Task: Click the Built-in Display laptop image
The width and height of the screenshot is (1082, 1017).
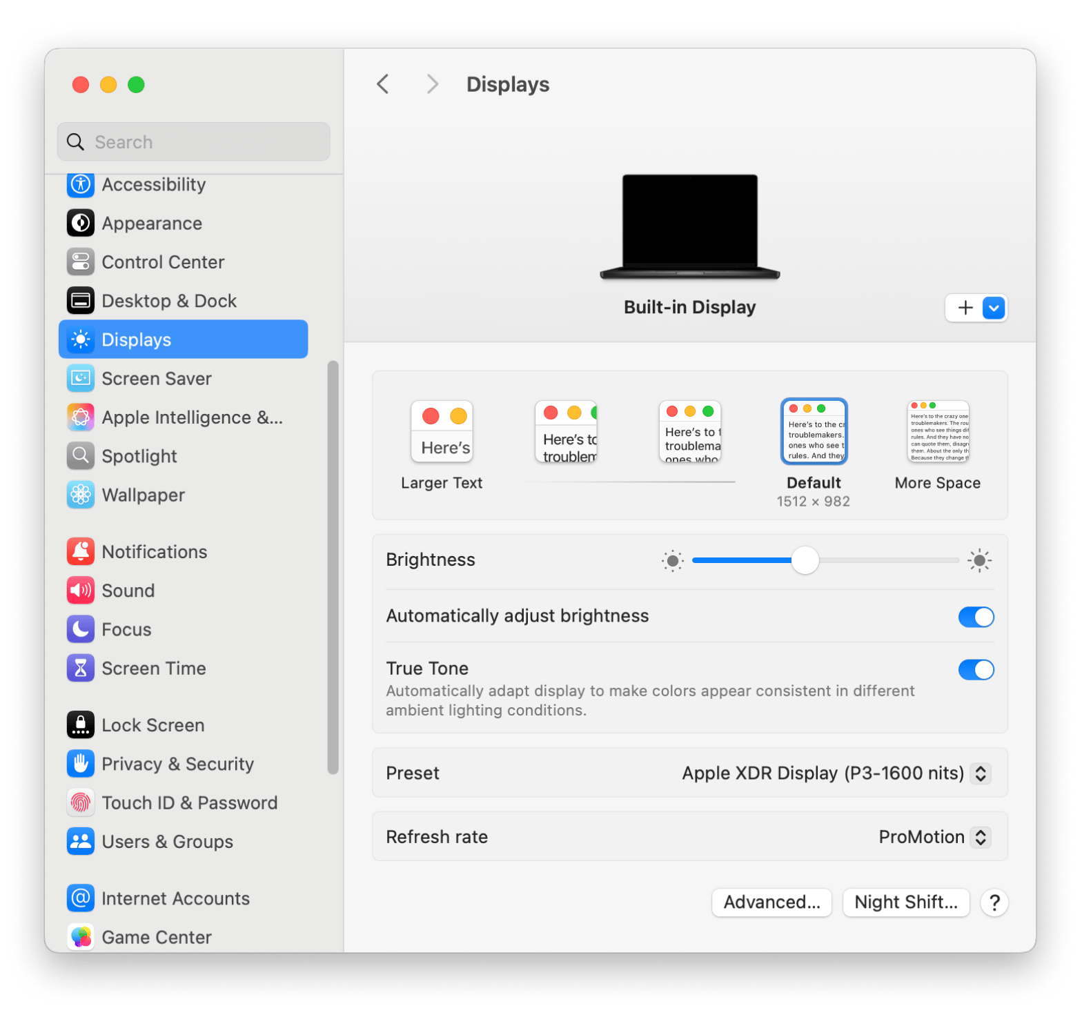Action: click(x=690, y=227)
